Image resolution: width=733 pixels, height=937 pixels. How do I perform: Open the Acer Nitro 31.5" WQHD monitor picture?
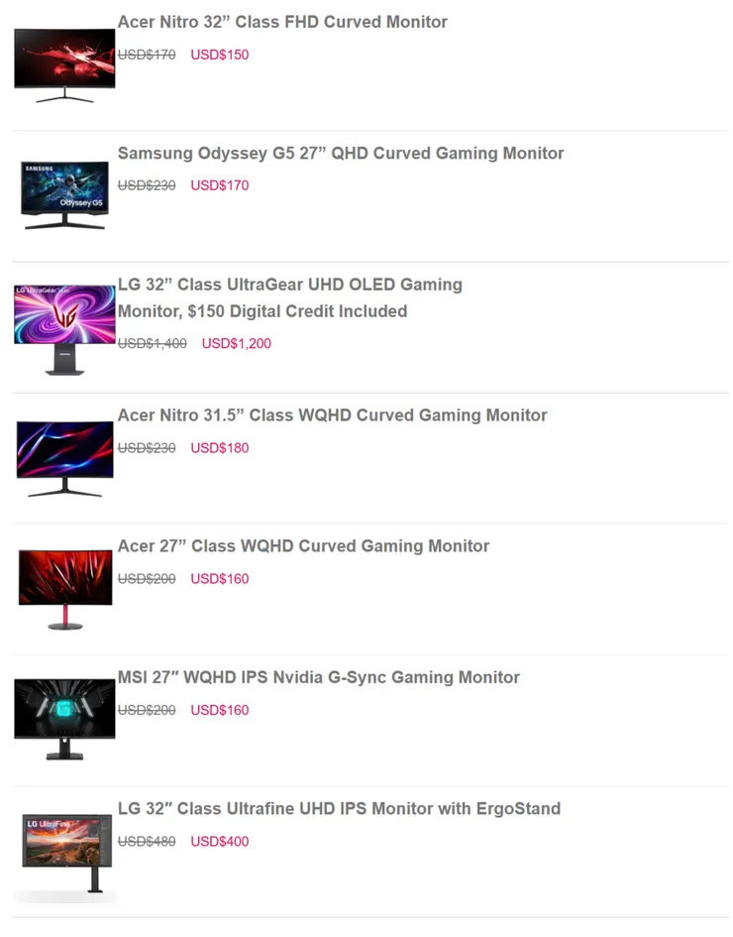click(64, 459)
